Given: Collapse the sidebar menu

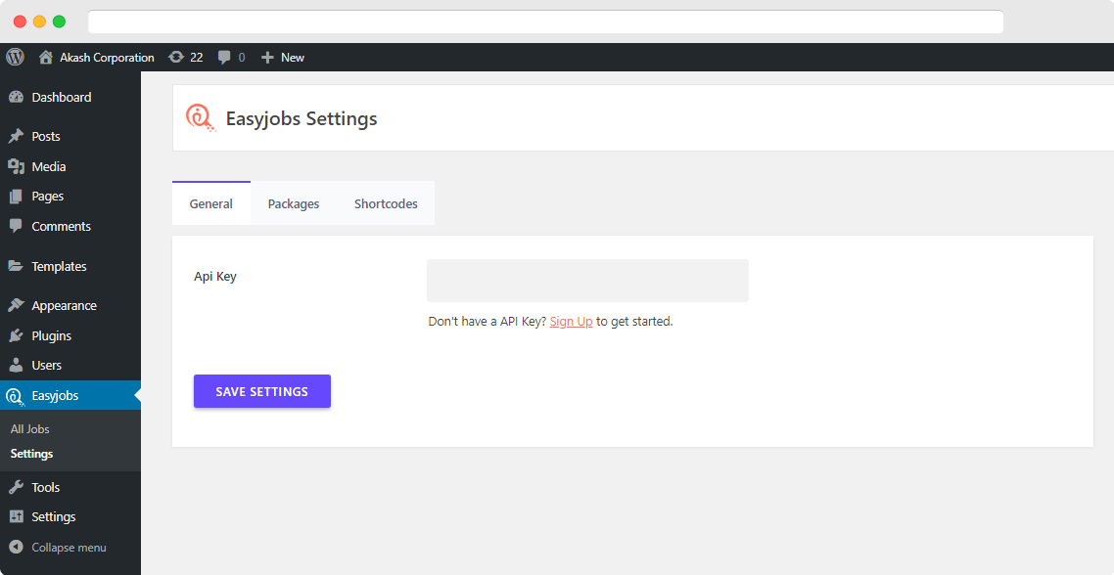Looking at the screenshot, I should point(58,548).
